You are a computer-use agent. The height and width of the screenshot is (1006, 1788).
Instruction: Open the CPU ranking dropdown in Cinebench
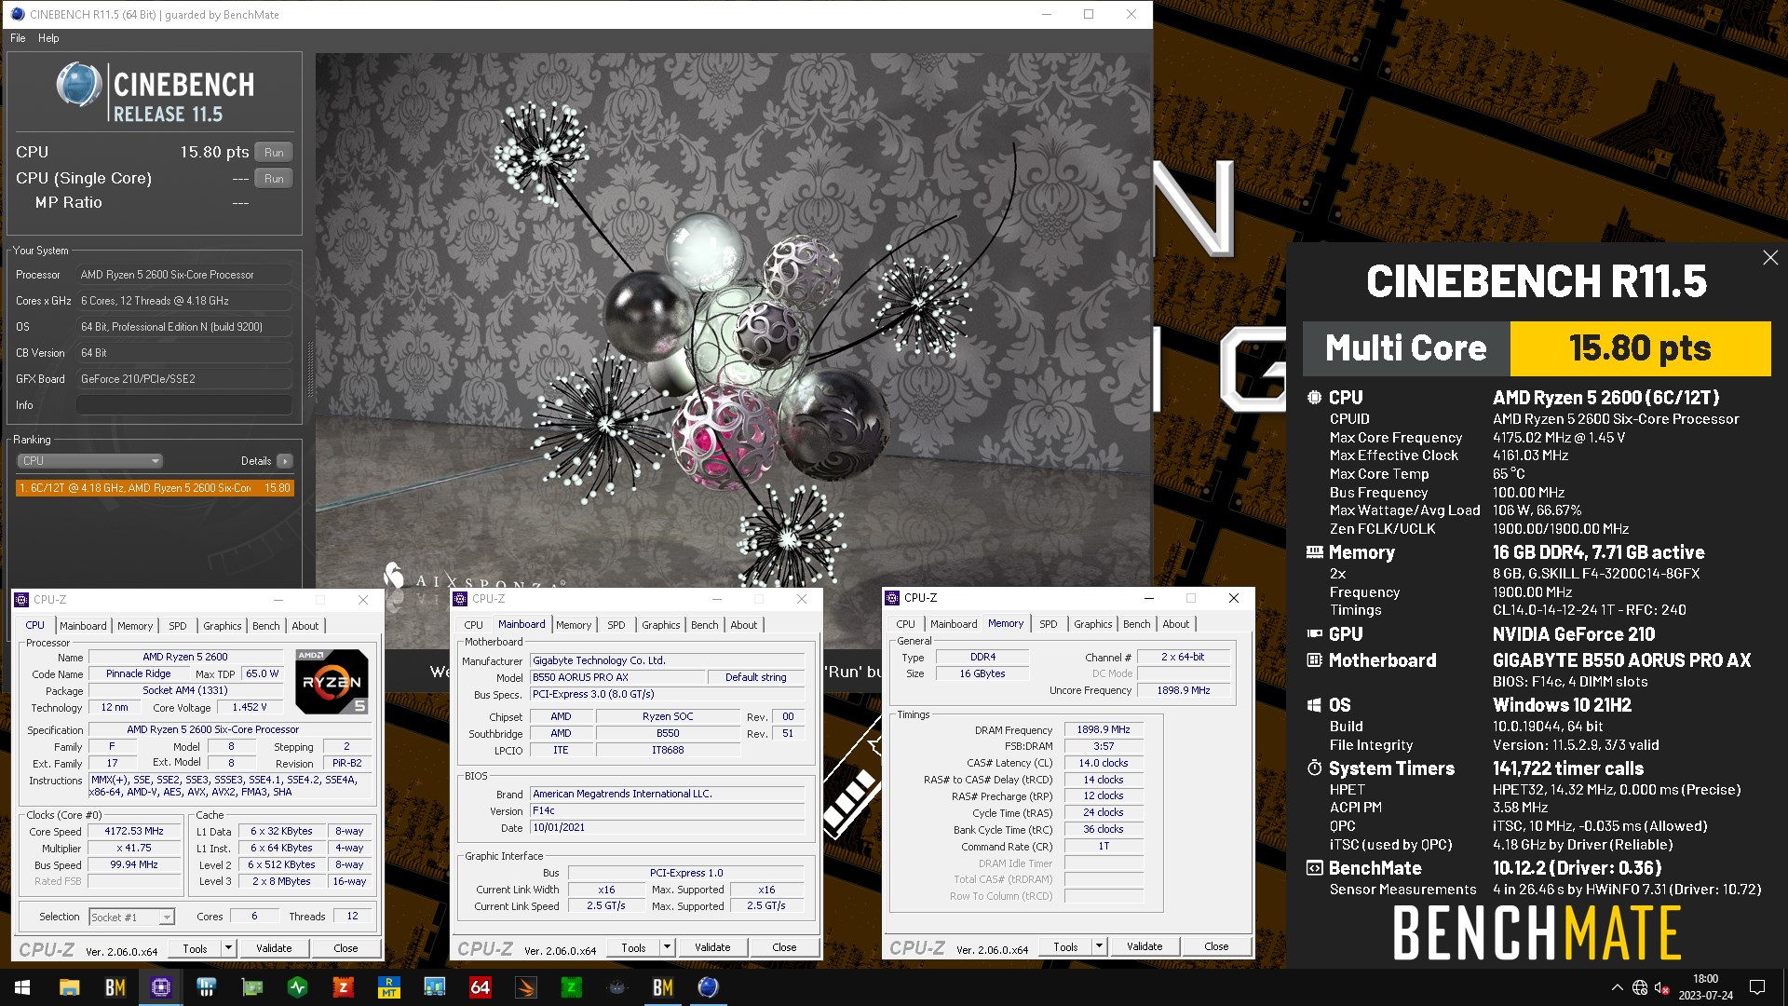click(x=89, y=461)
